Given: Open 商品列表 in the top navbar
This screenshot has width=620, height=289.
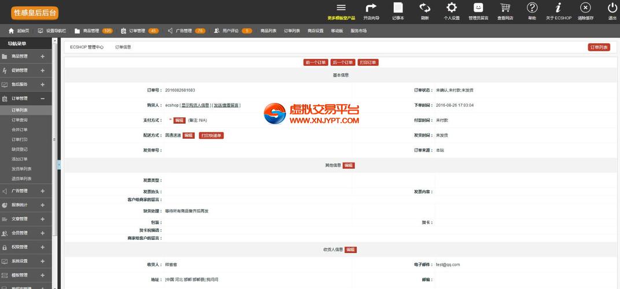Looking at the screenshot, I should [268, 31].
